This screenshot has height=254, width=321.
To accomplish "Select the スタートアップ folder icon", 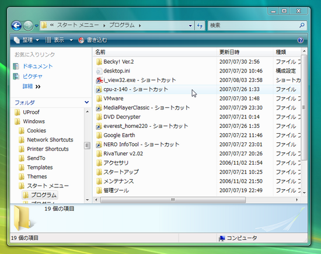I will [99, 172].
